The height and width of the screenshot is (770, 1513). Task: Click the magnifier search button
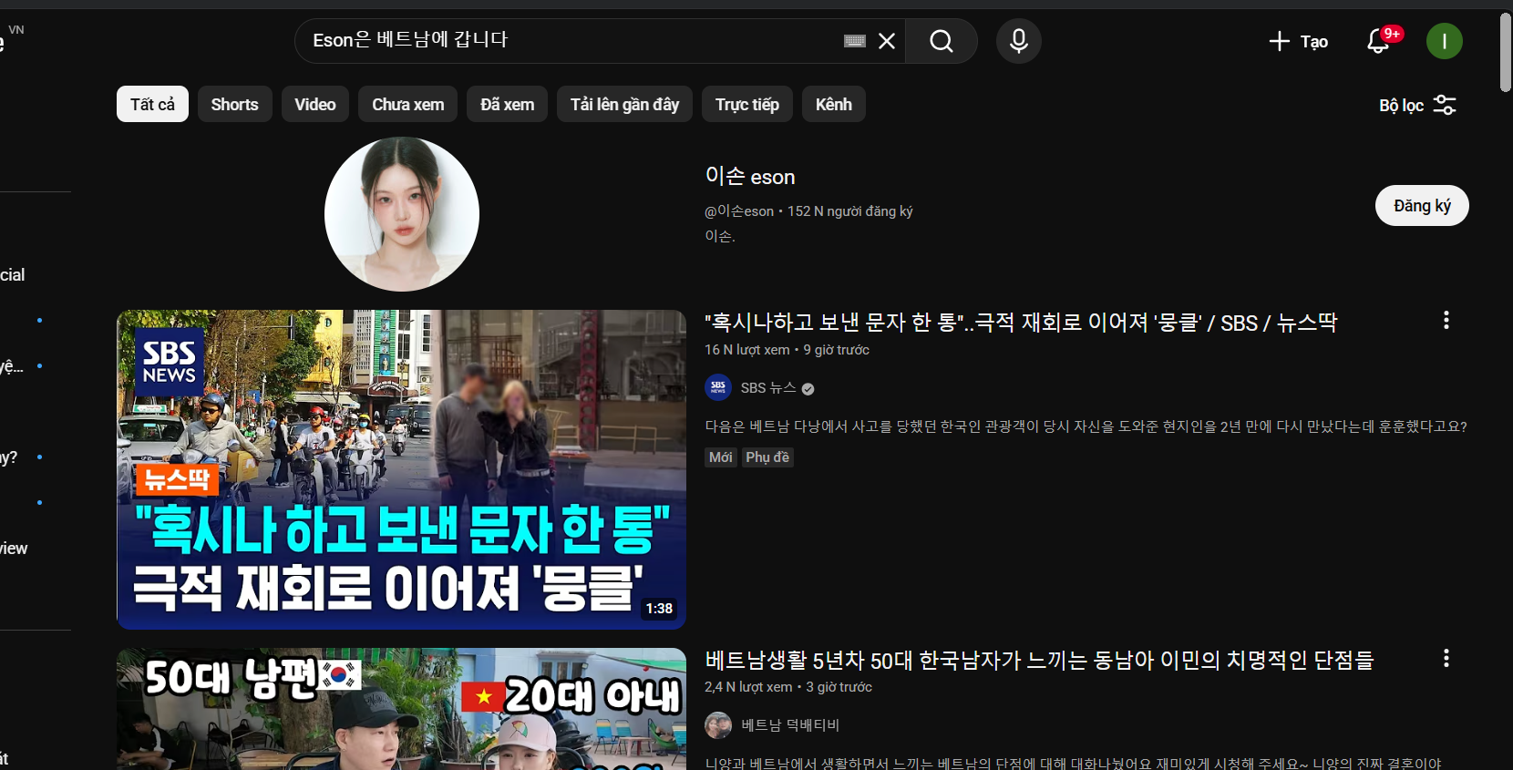pos(942,41)
